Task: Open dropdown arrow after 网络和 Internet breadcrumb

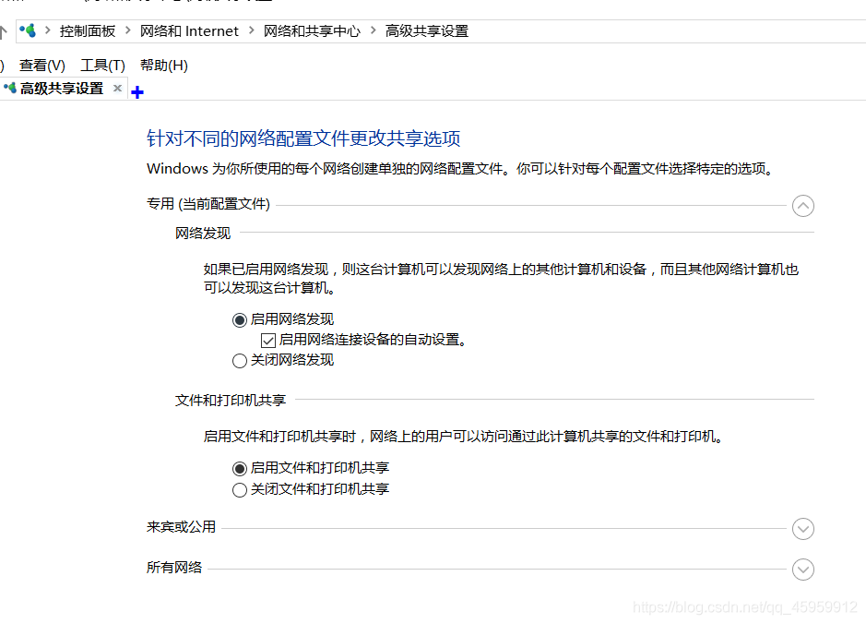Action: (251, 30)
